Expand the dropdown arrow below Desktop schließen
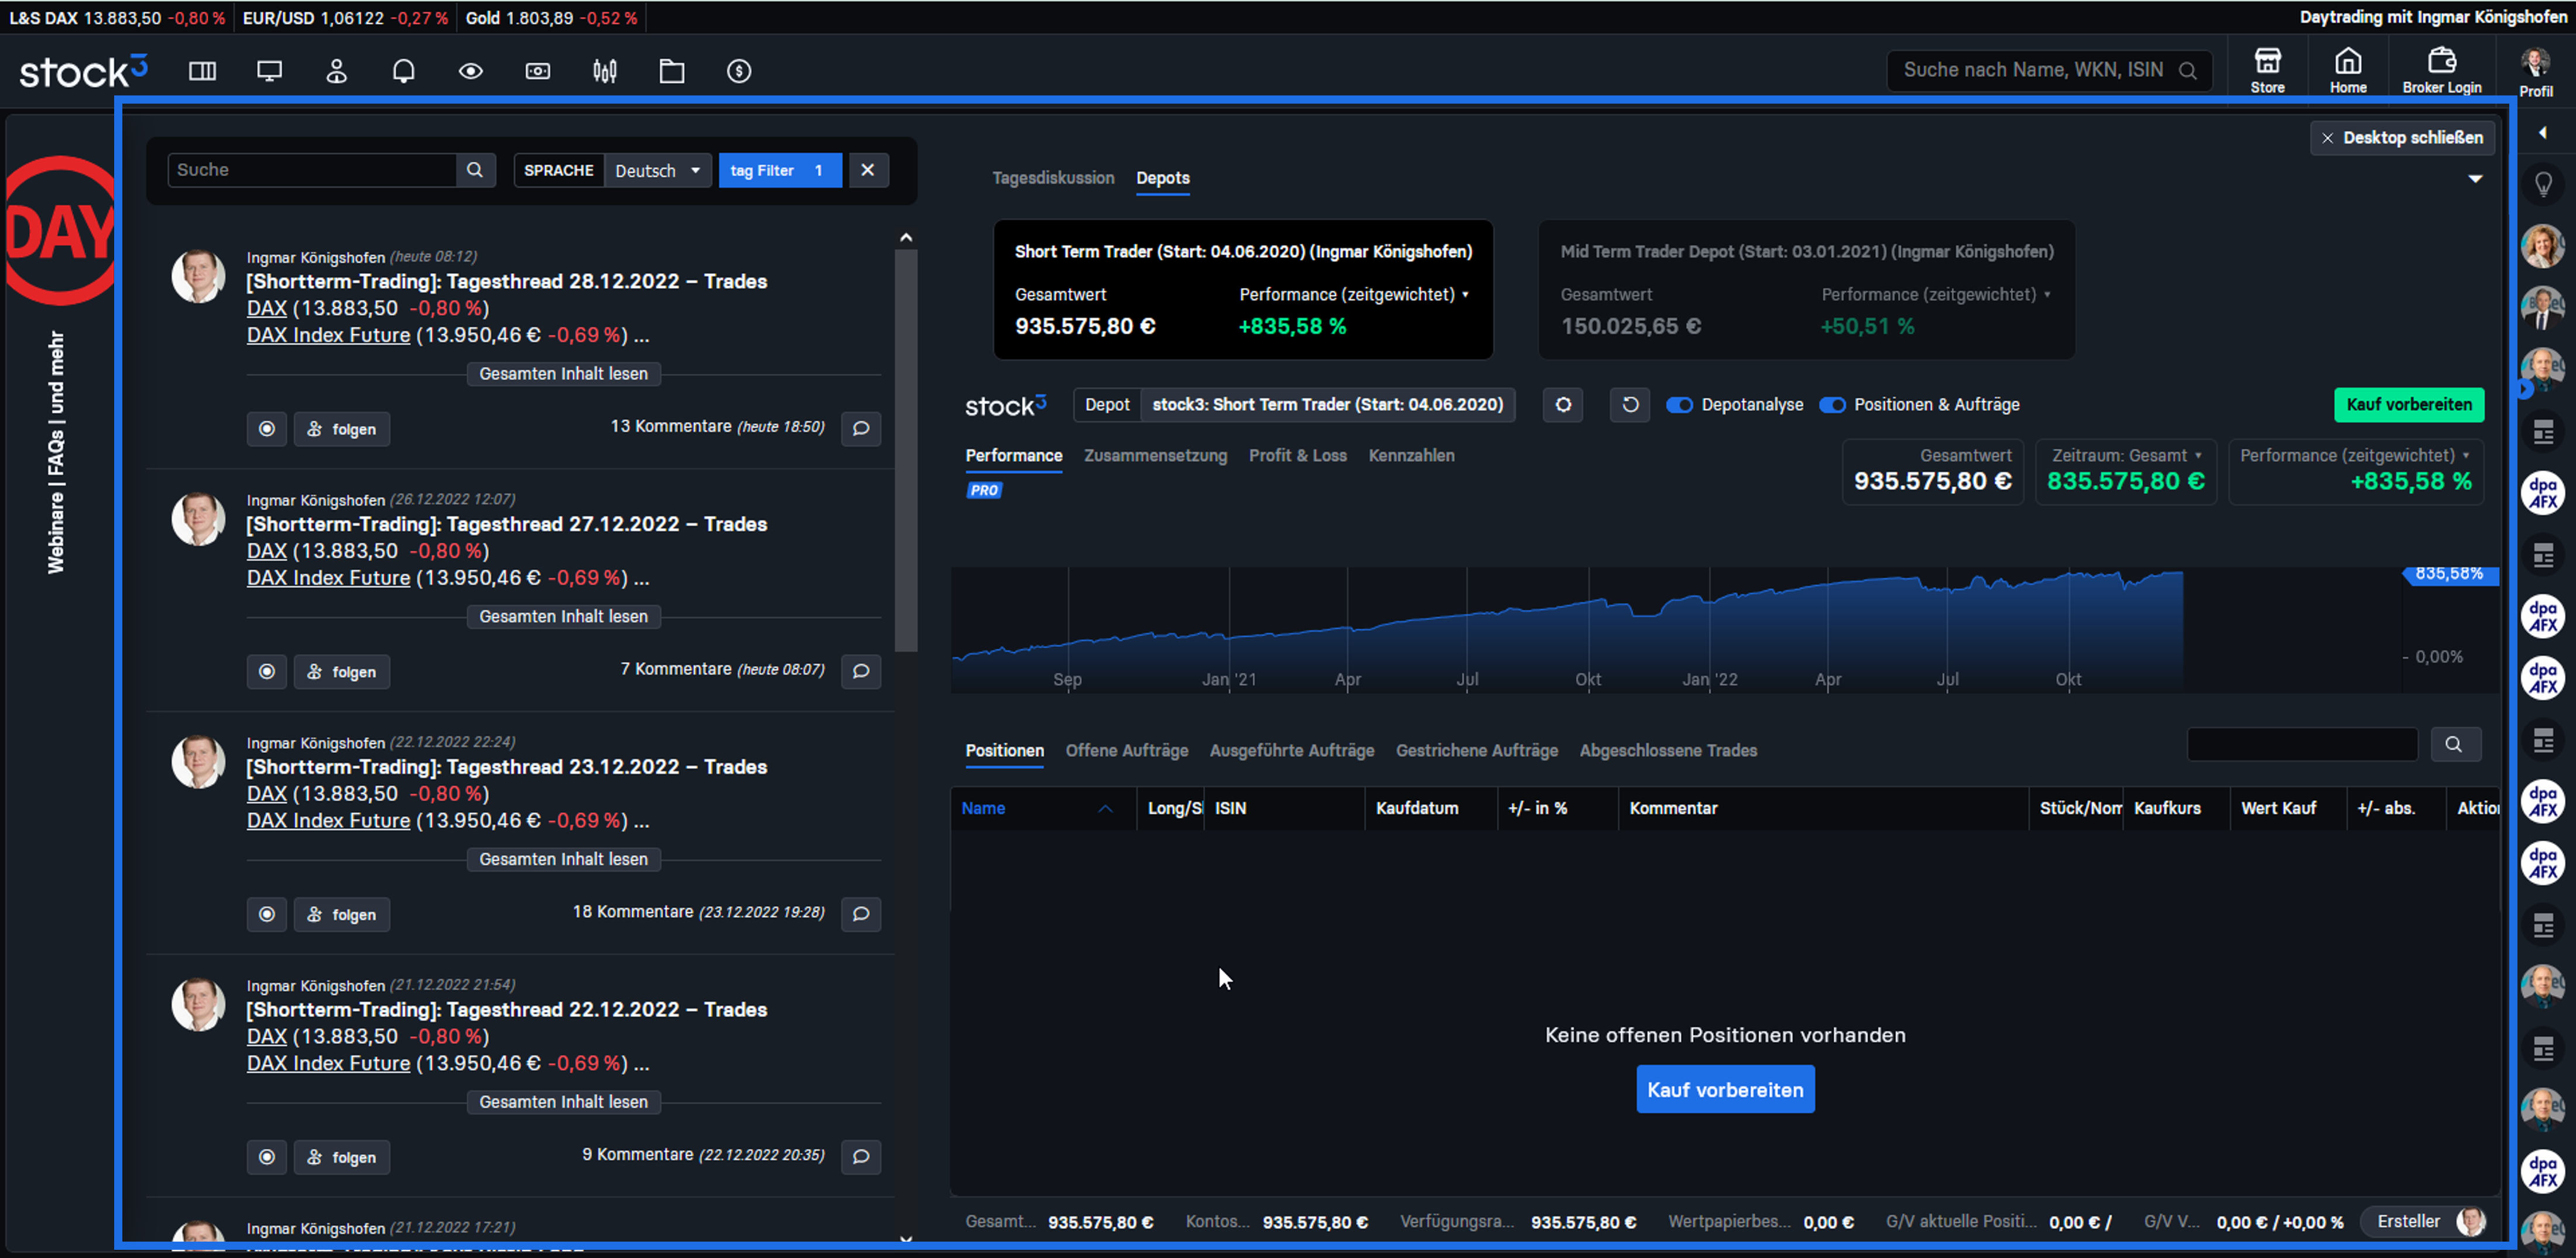 pyautogui.click(x=2475, y=179)
